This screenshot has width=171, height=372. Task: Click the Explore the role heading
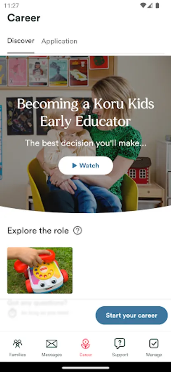pos(38,231)
